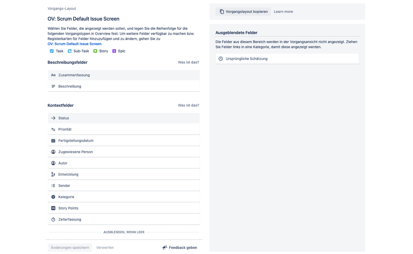Click the blue Task issue type icon

point(52,51)
